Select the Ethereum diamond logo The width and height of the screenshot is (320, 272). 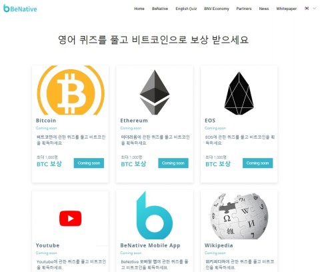click(155, 92)
